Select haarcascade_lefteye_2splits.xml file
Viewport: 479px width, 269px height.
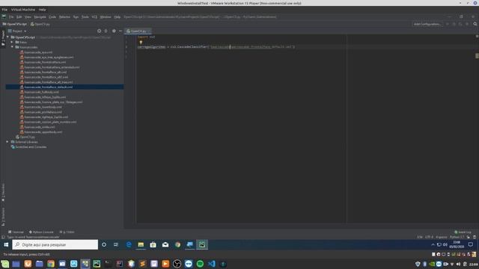45,97
